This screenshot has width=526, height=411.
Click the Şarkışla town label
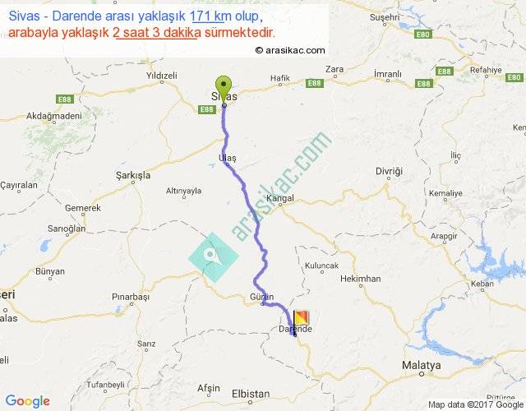click(133, 175)
